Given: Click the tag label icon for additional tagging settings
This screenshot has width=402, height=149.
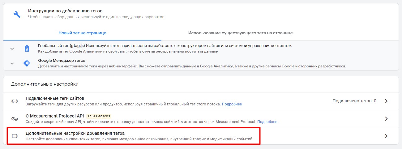Looking at the screenshot, I should [x=15, y=136].
